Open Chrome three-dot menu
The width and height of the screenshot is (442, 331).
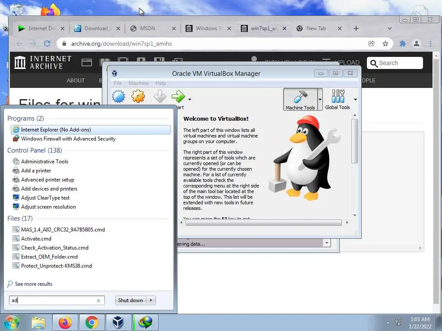(x=430, y=44)
